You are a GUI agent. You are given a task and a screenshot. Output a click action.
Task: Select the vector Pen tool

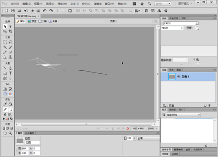[x=10, y=68]
